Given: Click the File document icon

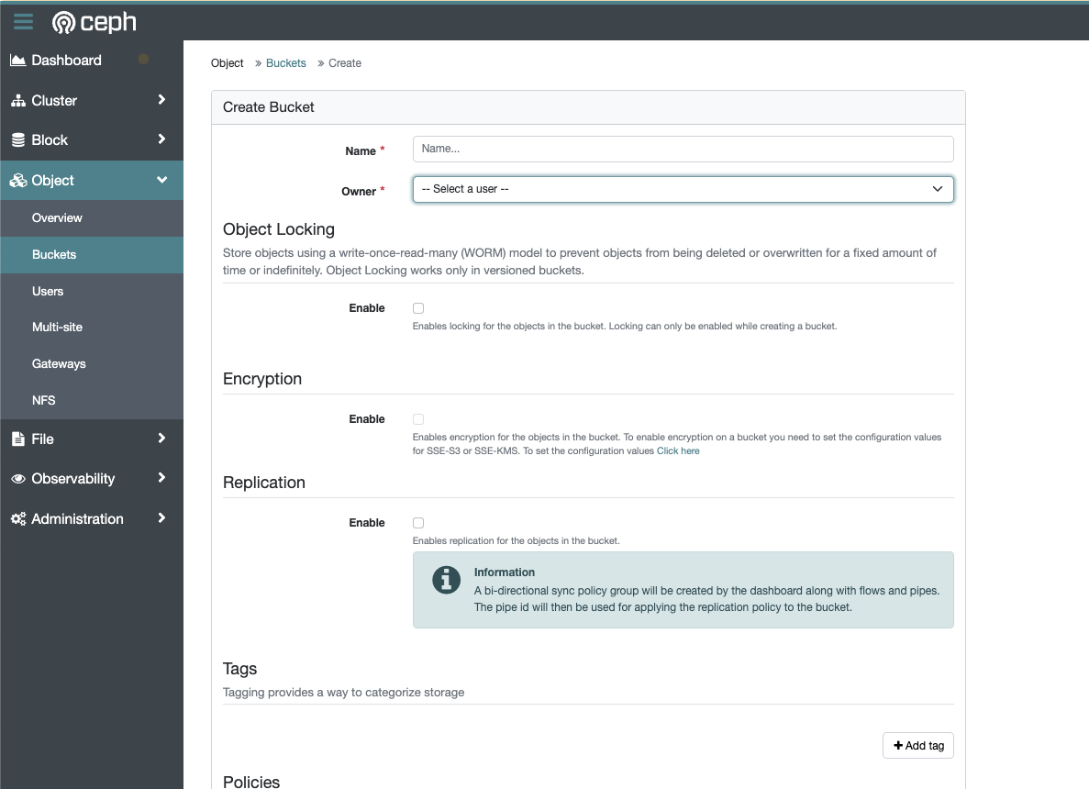Looking at the screenshot, I should click(x=17, y=439).
